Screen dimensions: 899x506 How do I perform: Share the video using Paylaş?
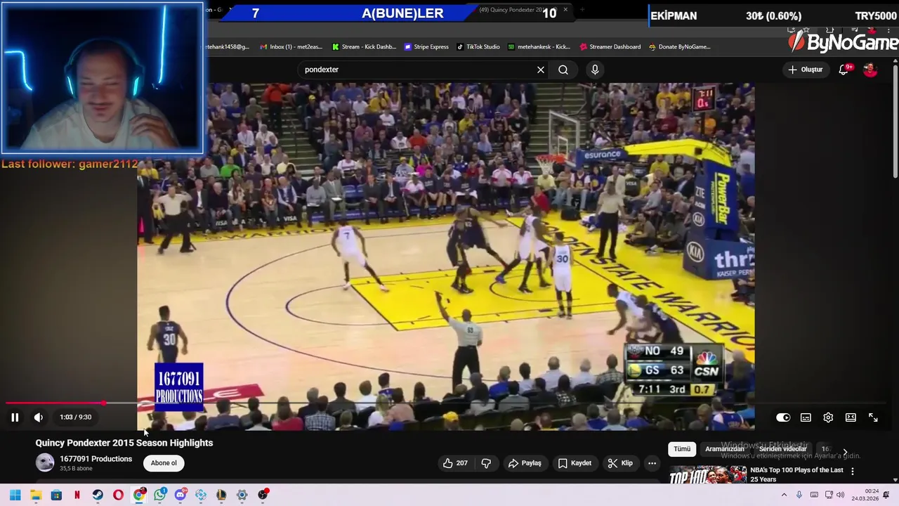tap(525, 463)
